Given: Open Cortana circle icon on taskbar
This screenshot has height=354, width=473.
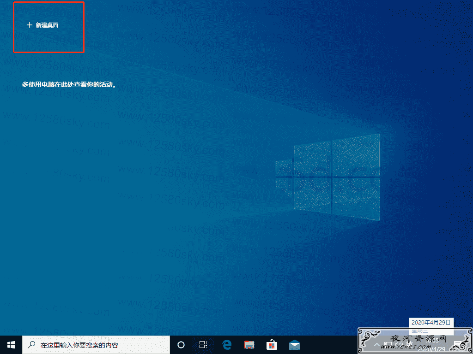Looking at the screenshot, I should click(181, 345).
